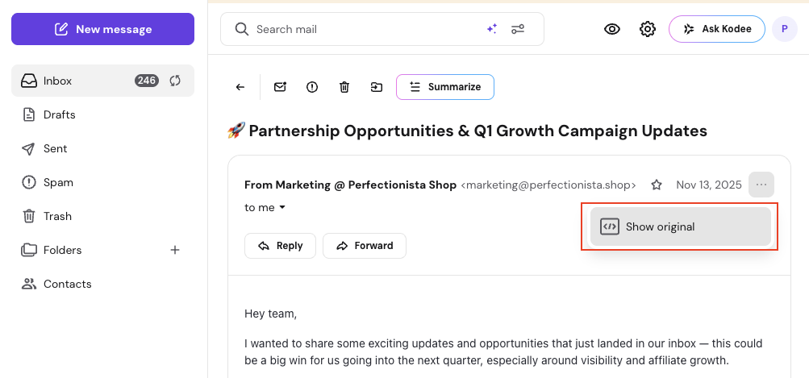
Task: Click the Summarize button
Action: (x=445, y=87)
